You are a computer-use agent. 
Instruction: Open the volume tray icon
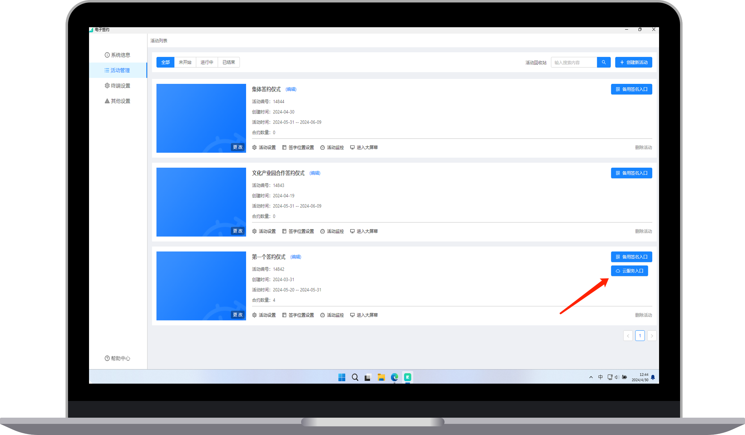click(617, 377)
